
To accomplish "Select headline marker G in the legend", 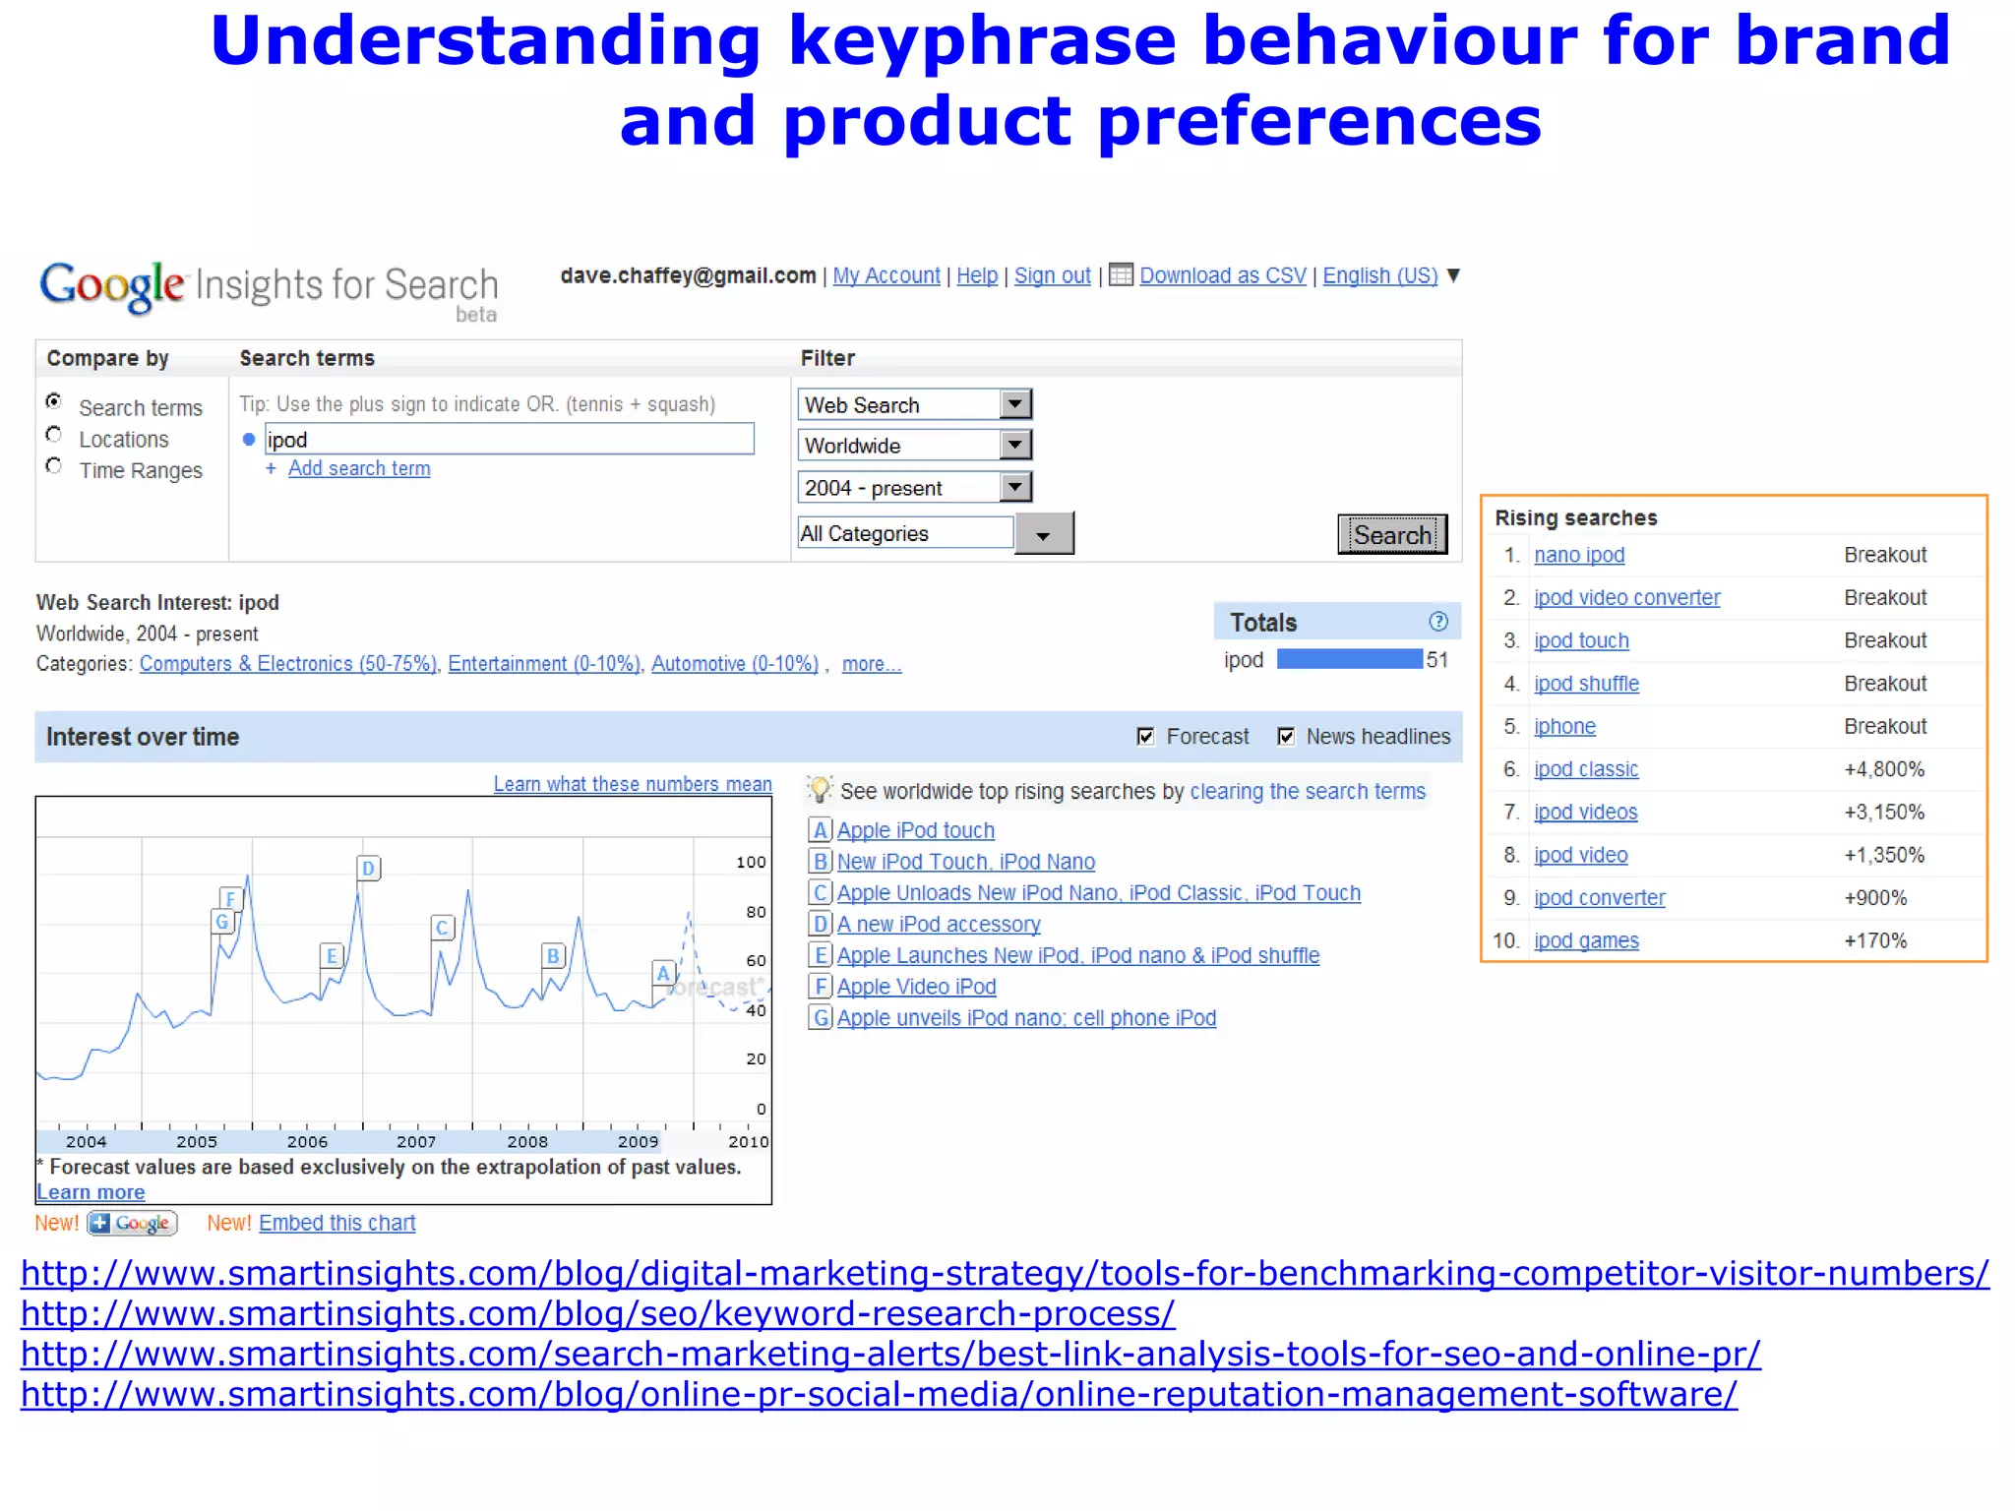I will [x=820, y=1018].
